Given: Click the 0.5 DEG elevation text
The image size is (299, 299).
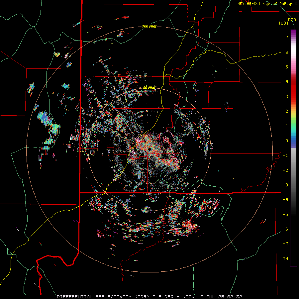Looking at the screenshot, I should pyautogui.click(x=163, y=297).
